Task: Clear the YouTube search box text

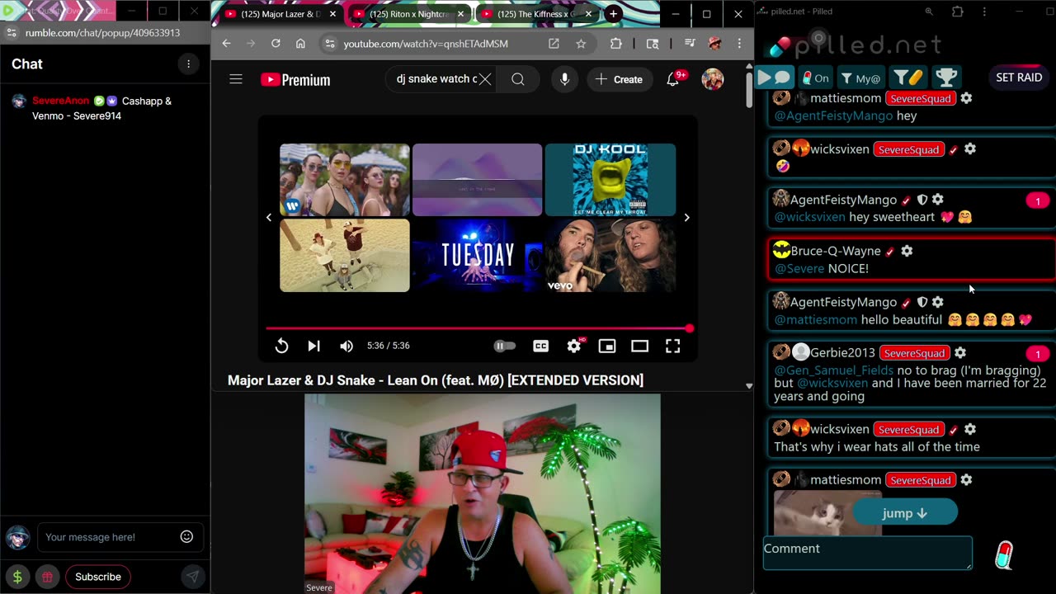Action: pyautogui.click(x=485, y=79)
